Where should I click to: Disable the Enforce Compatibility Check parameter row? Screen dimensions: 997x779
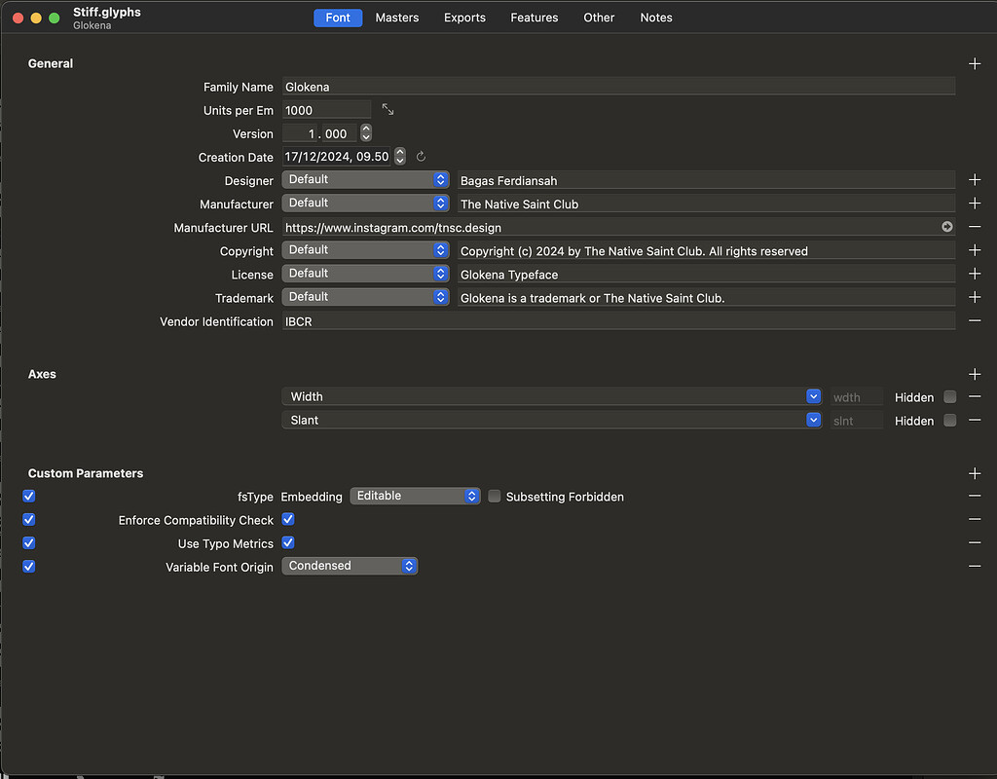28,520
